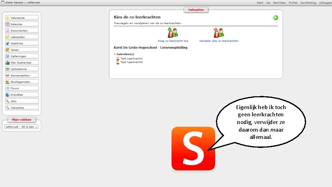Go to the Weblinks module
The height and width of the screenshot is (187, 332).
coord(22,43)
